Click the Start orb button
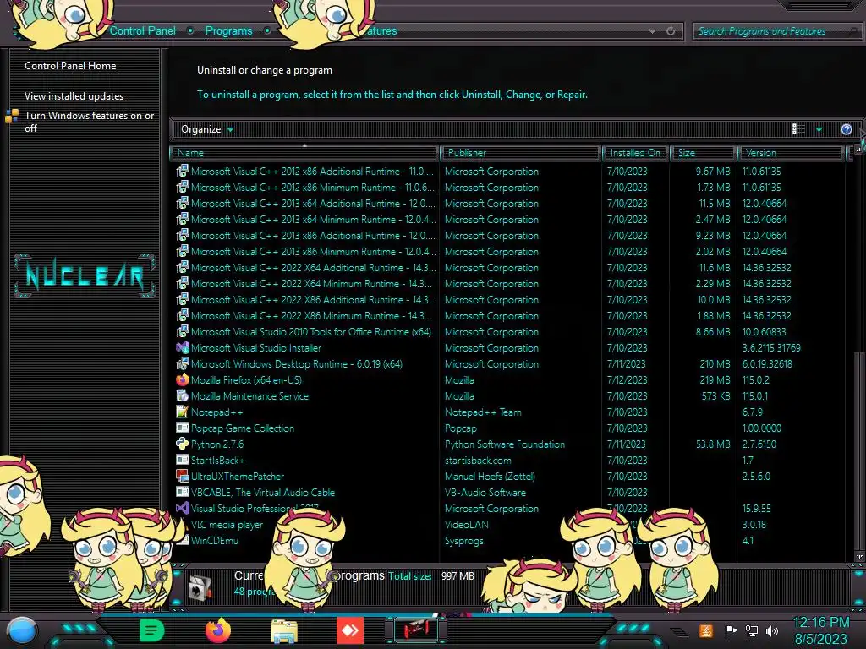 [22, 631]
